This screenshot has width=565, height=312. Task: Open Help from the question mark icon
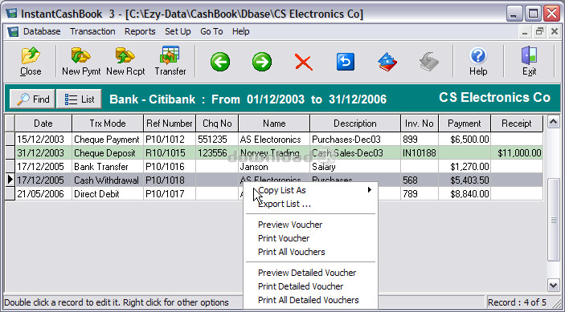click(478, 61)
